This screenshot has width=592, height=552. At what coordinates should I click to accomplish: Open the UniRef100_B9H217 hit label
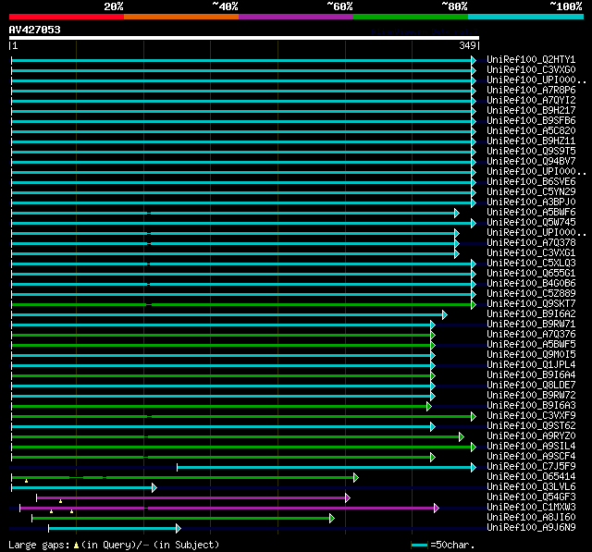pyautogui.click(x=531, y=111)
